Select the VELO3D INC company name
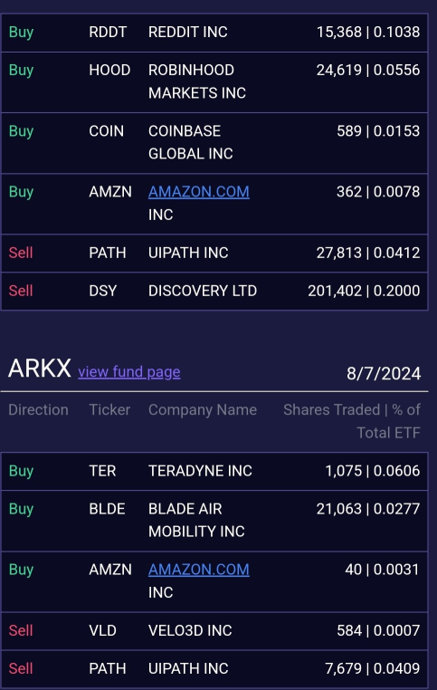This screenshot has width=437, height=690. pos(190,630)
